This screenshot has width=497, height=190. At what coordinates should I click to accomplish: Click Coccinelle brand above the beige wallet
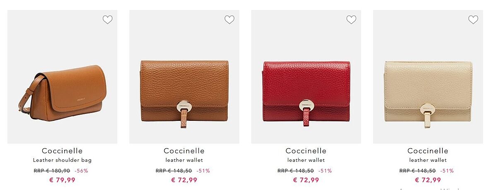[428, 151]
